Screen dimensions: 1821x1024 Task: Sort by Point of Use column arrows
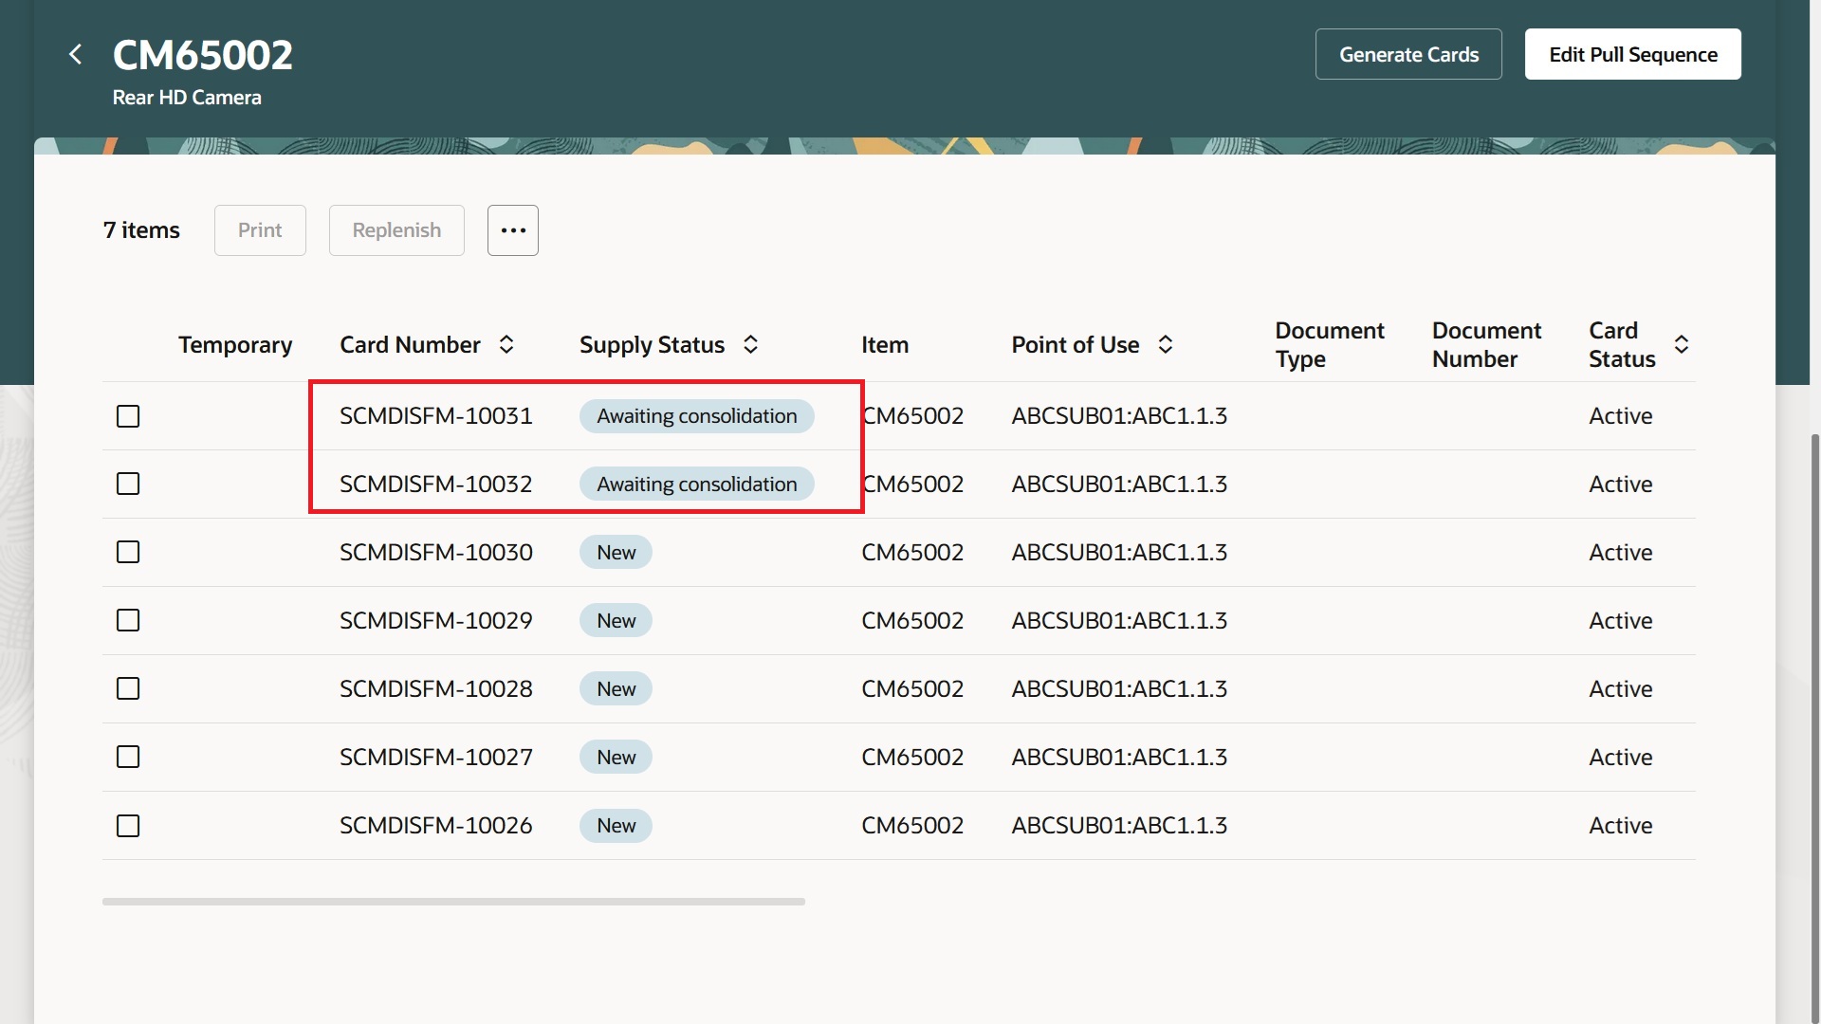point(1166,345)
